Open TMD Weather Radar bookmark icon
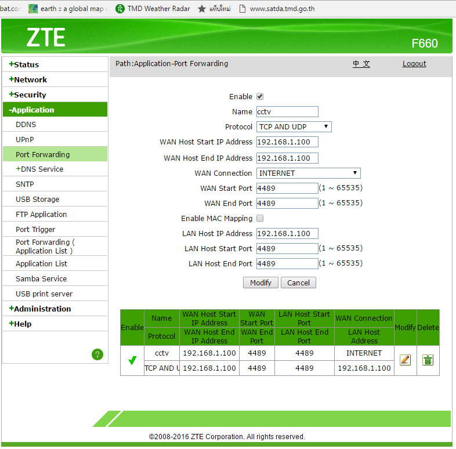 coord(120,9)
